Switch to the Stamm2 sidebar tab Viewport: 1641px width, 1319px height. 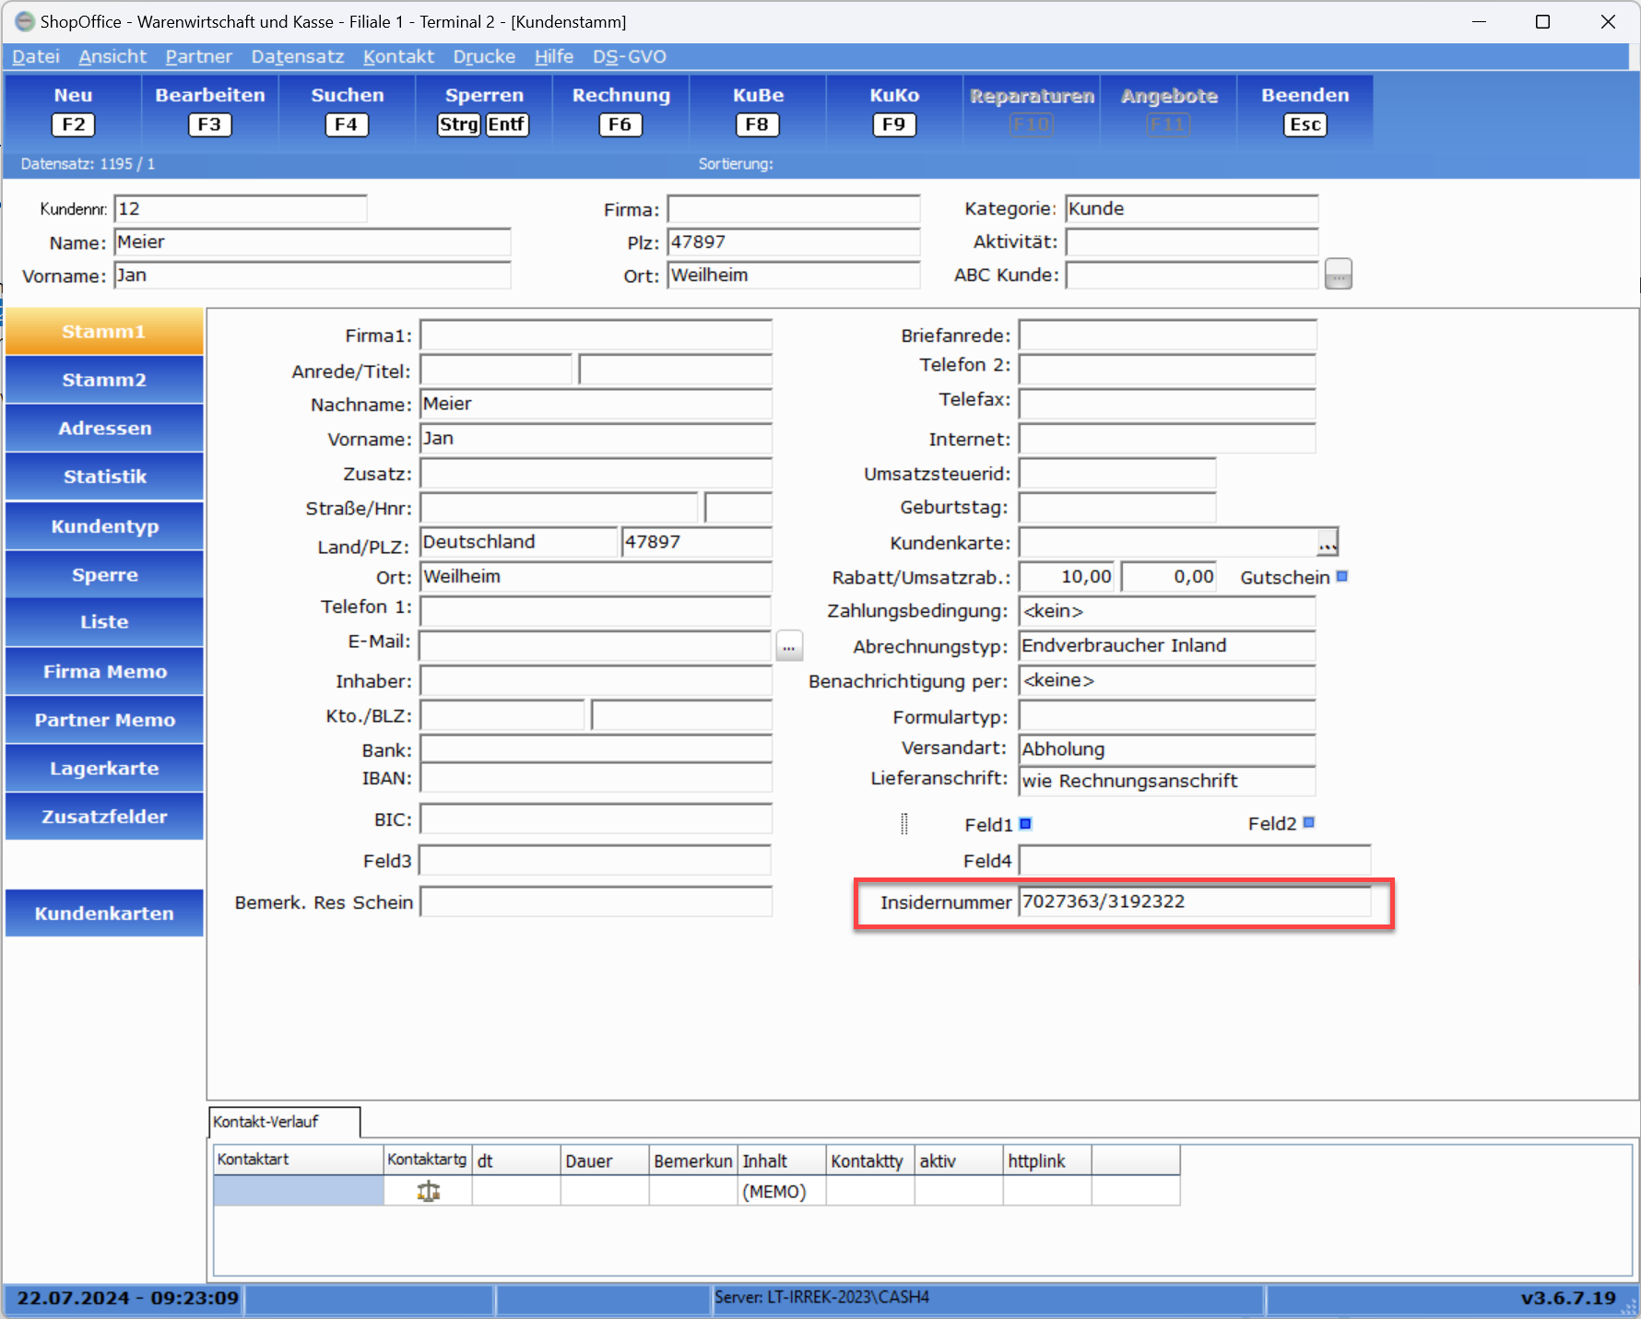point(104,380)
